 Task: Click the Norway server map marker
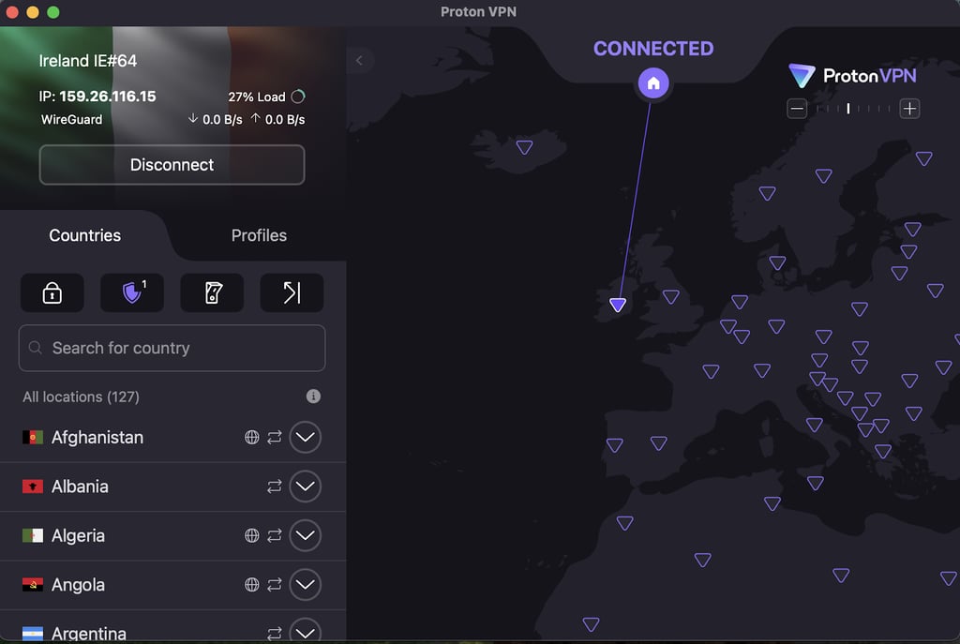point(767,193)
